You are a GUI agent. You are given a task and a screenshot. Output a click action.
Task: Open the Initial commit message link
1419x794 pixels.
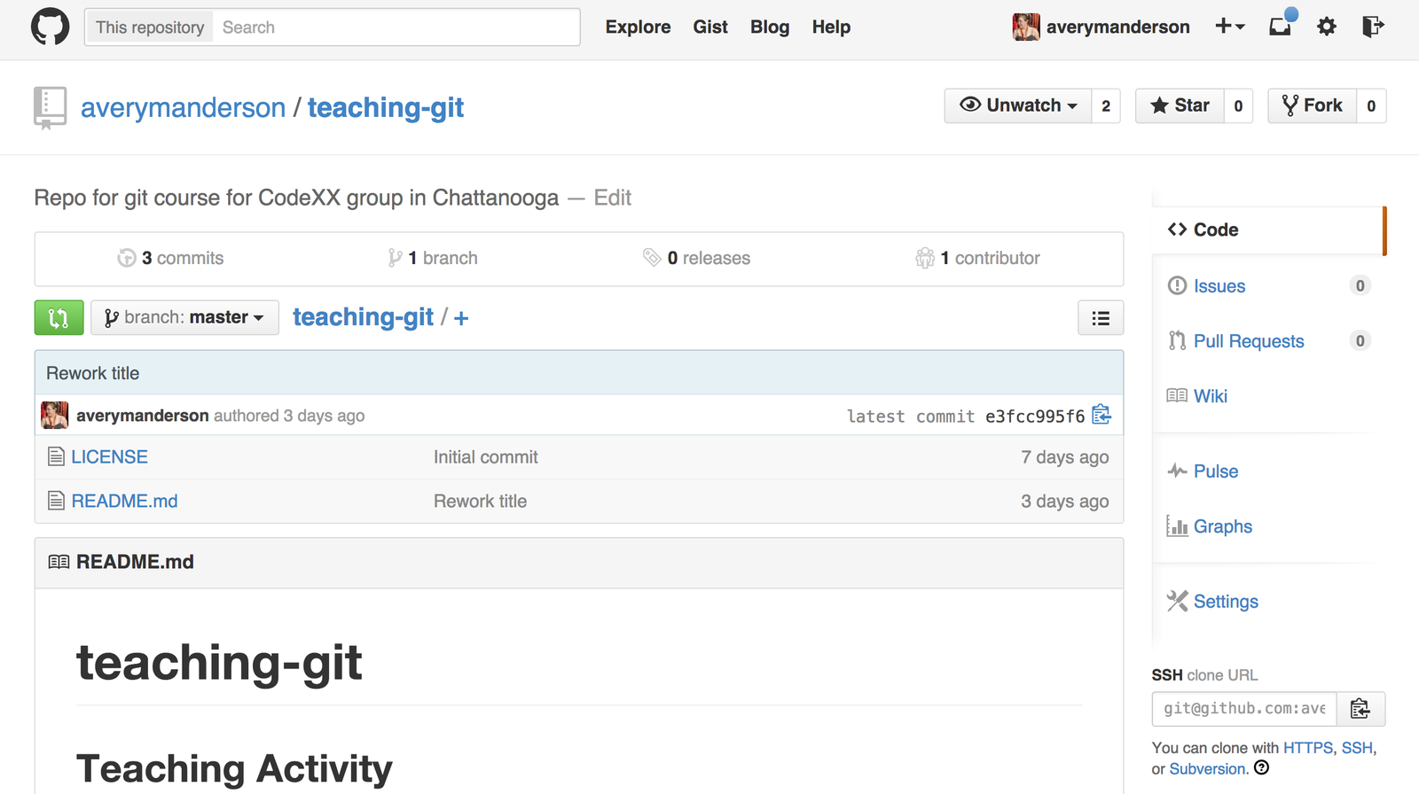tap(485, 456)
